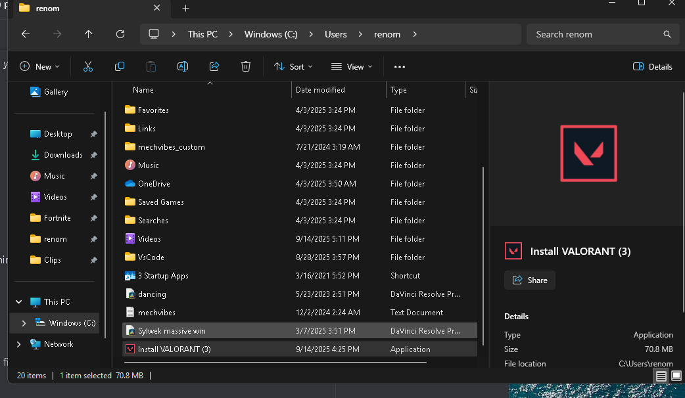Click Users in the breadcrumb

pos(335,34)
